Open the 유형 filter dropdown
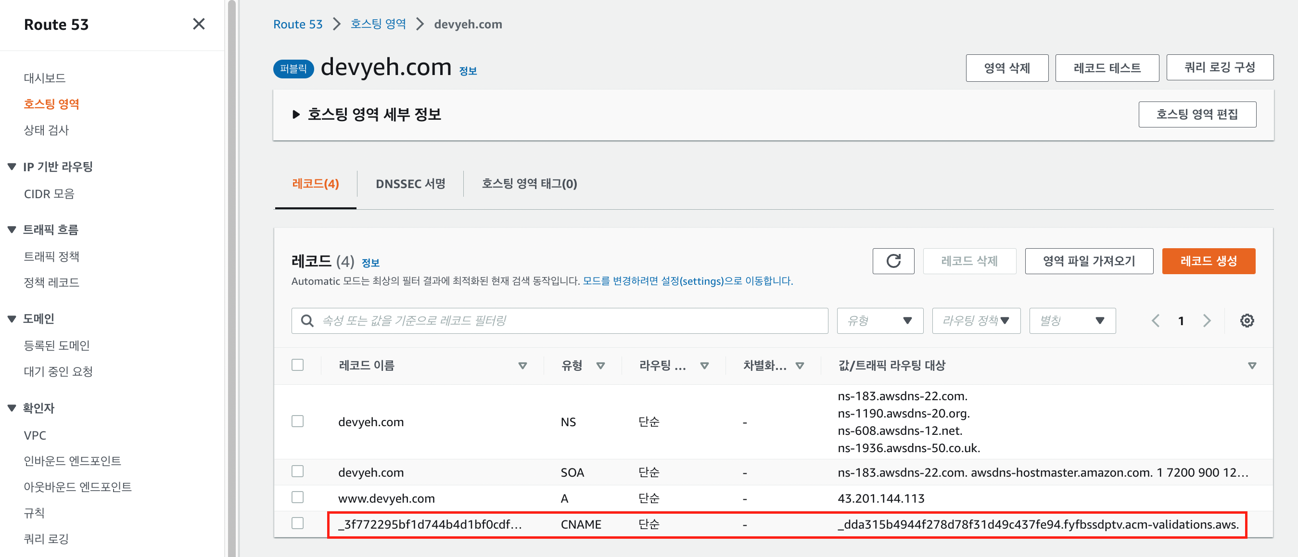Screen dimensions: 1298x557 coord(879,321)
